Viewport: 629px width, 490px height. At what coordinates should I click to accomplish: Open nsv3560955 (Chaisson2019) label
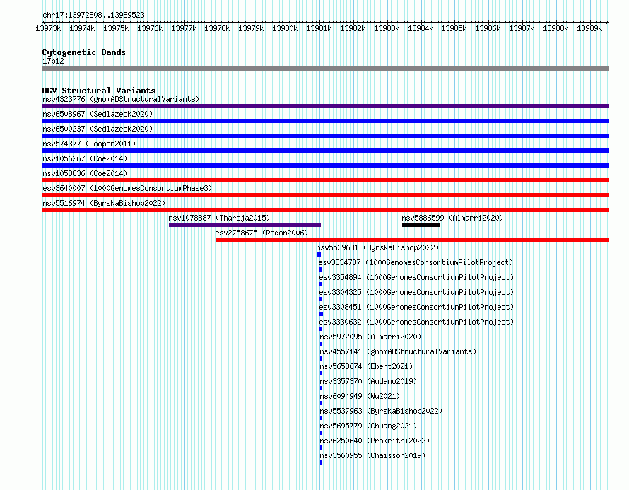372,455
